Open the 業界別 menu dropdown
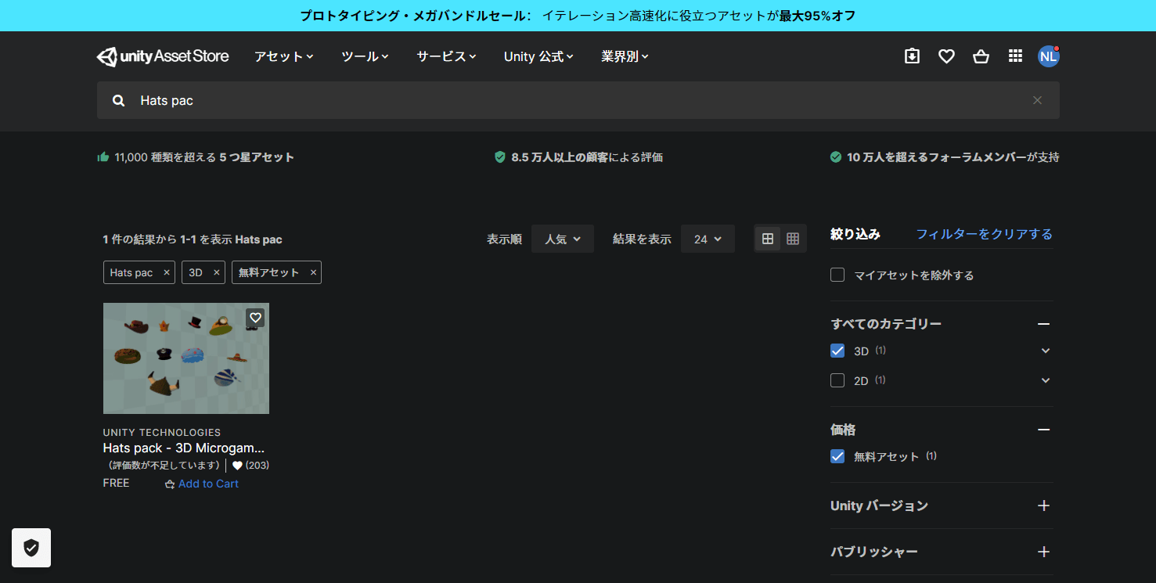 click(625, 56)
